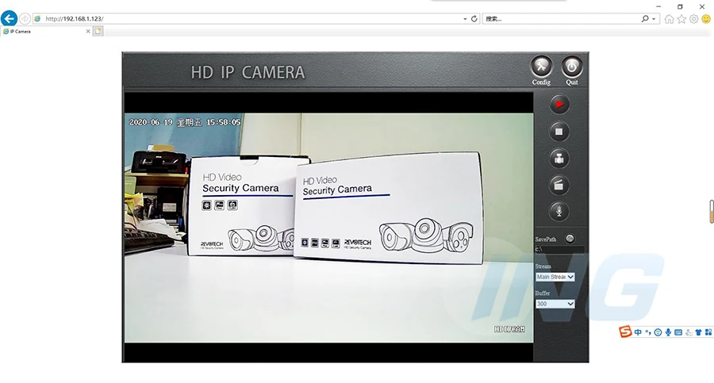The height and width of the screenshot is (383, 714).
Task: Click the page vertical scrollbar thumb
Action: 712,211
